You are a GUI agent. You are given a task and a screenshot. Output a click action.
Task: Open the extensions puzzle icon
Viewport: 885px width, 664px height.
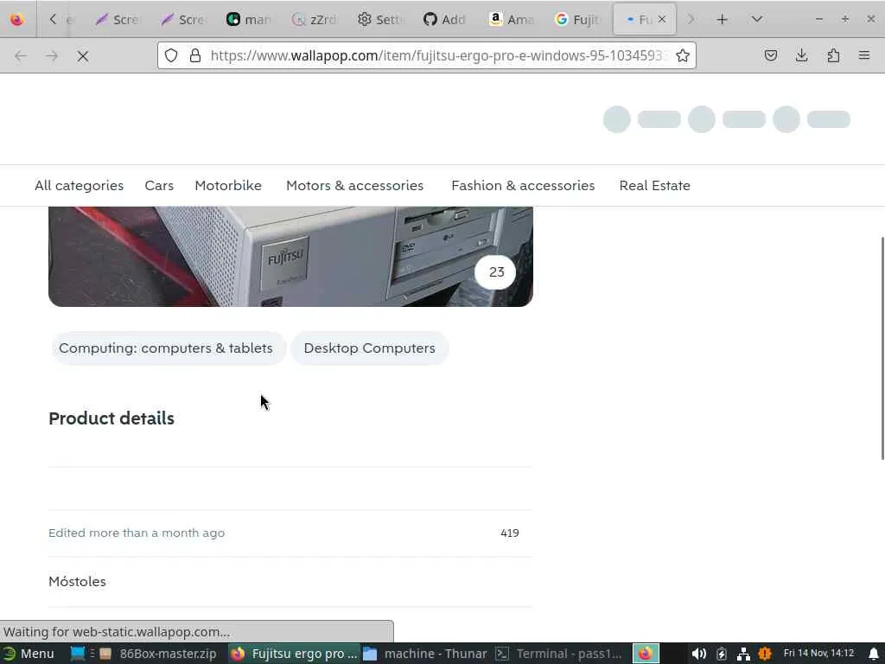[x=833, y=55]
